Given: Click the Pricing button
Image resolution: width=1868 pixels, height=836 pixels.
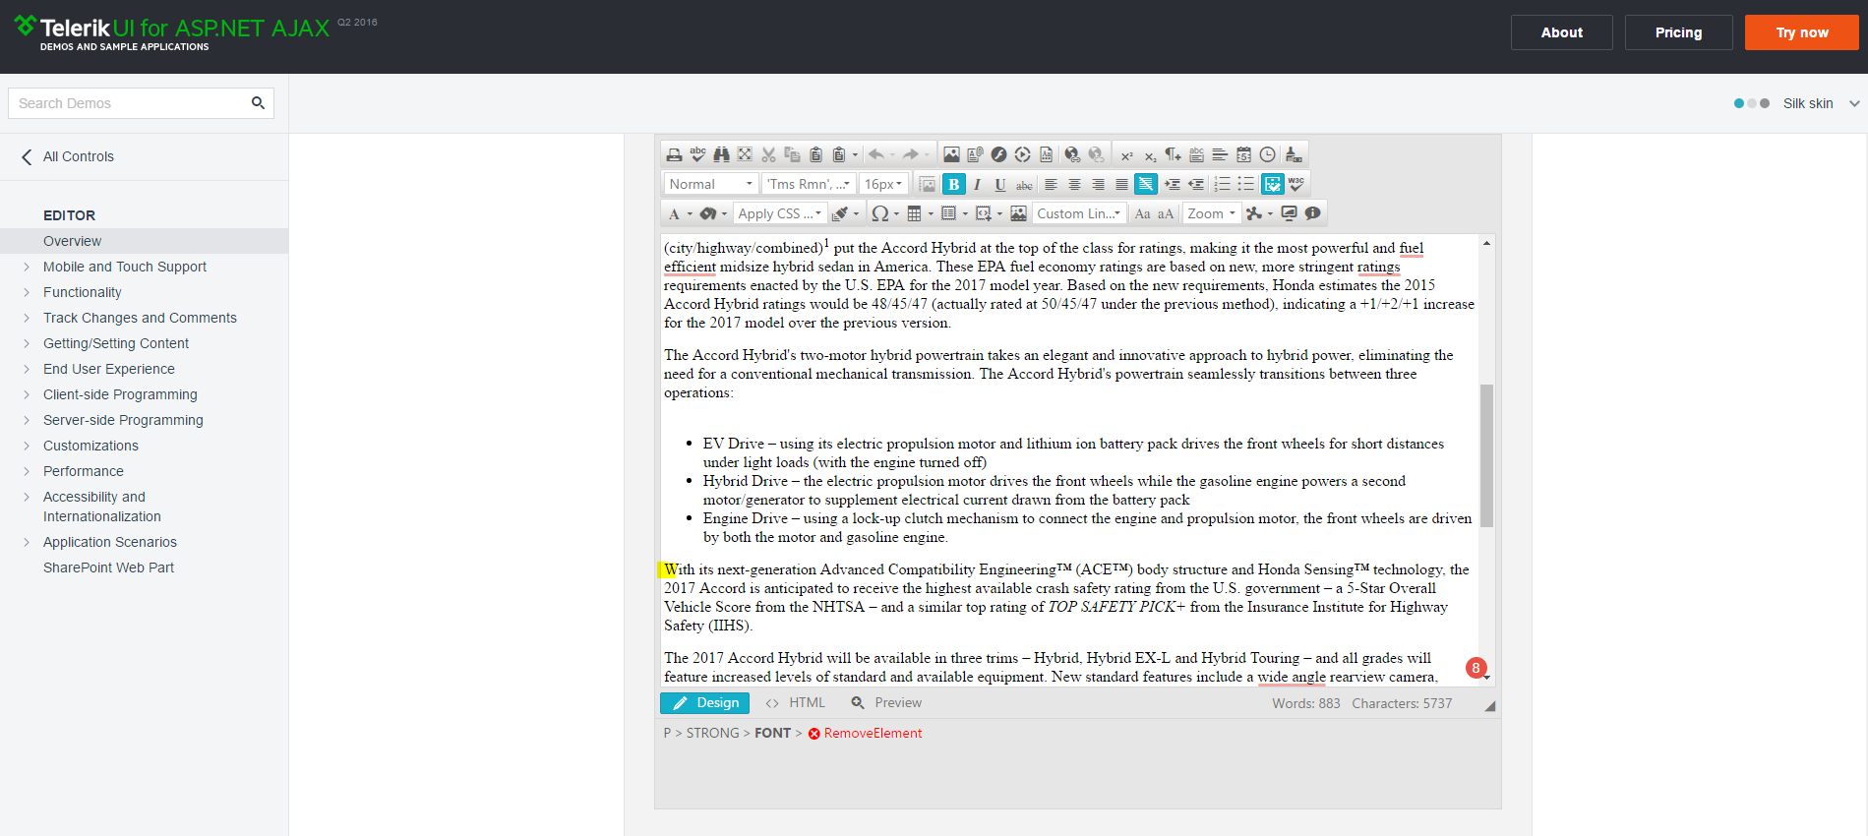Looking at the screenshot, I should pyautogui.click(x=1678, y=32).
